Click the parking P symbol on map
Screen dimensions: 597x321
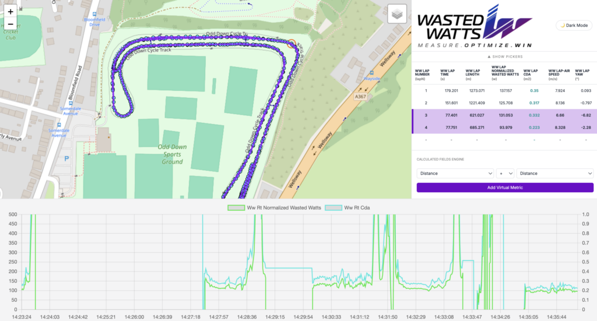pos(66,158)
